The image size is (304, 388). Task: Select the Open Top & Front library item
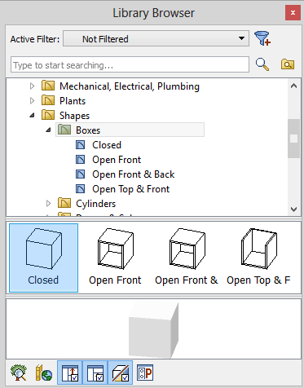pyautogui.click(x=130, y=189)
